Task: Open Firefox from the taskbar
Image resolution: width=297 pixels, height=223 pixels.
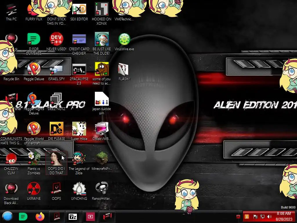Action: pyautogui.click(x=40, y=217)
